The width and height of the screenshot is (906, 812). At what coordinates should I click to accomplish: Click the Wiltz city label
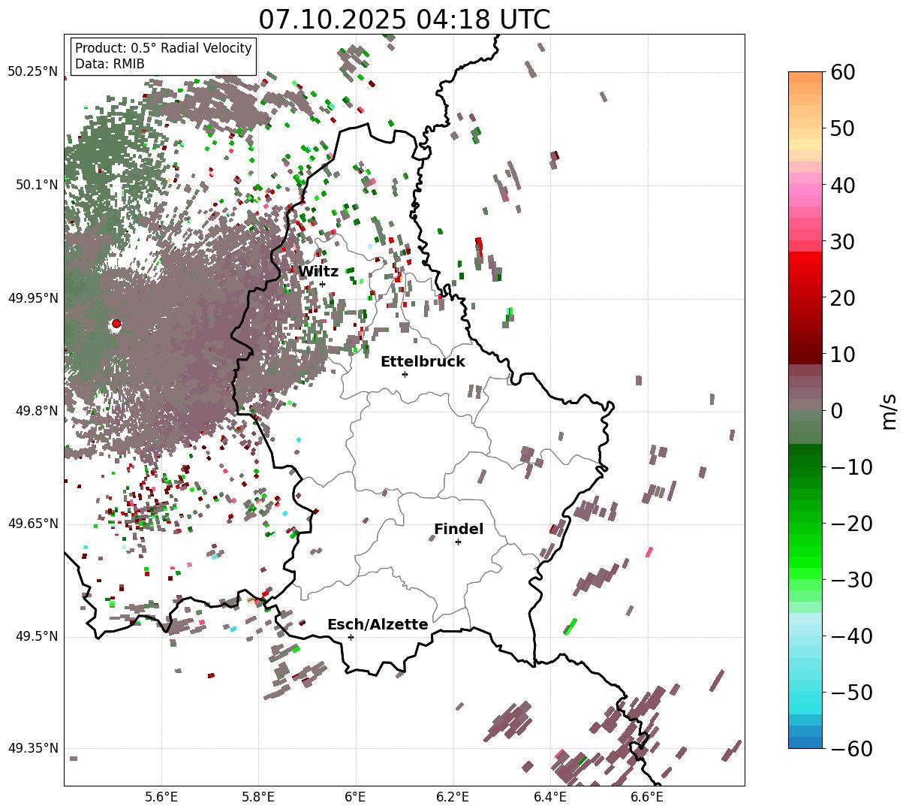[318, 272]
